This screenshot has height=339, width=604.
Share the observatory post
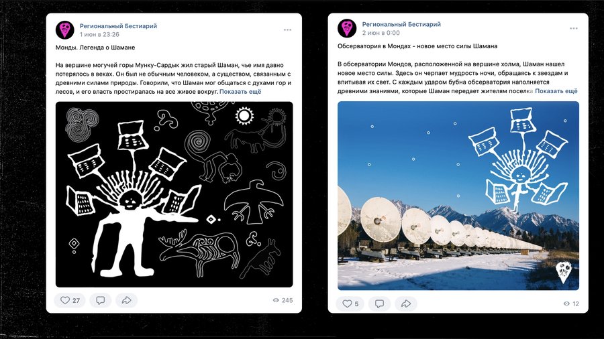[x=406, y=303]
